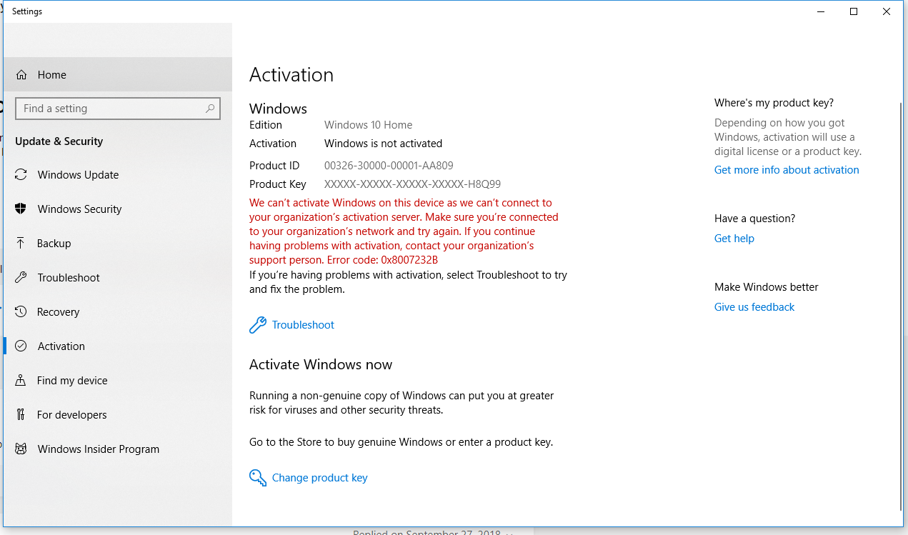Go to Windows Security section
The image size is (908, 535).
tap(118, 209)
